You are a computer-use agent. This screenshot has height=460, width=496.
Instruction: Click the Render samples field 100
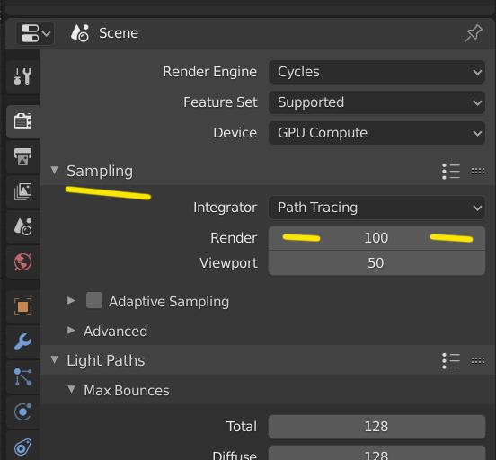point(376,238)
